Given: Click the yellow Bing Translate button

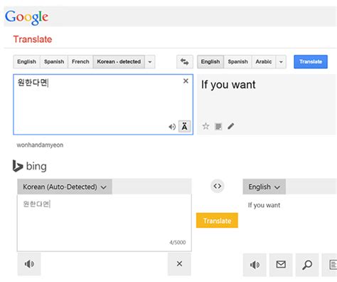Looking at the screenshot, I should click(x=217, y=221).
